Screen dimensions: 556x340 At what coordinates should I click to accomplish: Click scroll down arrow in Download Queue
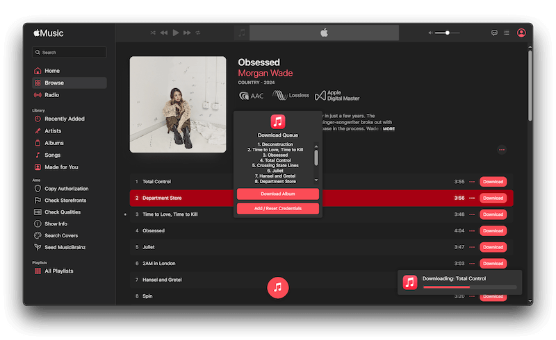pyautogui.click(x=316, y=180)
